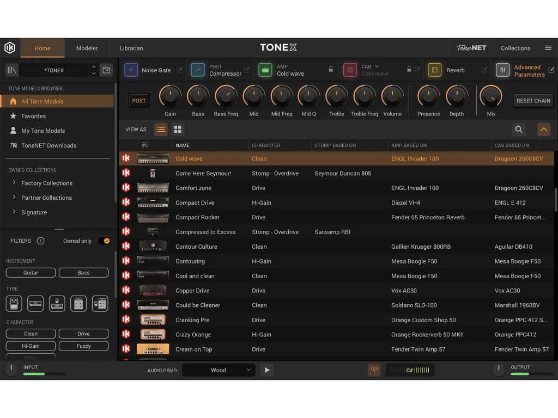Open the Advanced Parameters icon
This screenshot has width=558, height=418.
coord(502,70)
